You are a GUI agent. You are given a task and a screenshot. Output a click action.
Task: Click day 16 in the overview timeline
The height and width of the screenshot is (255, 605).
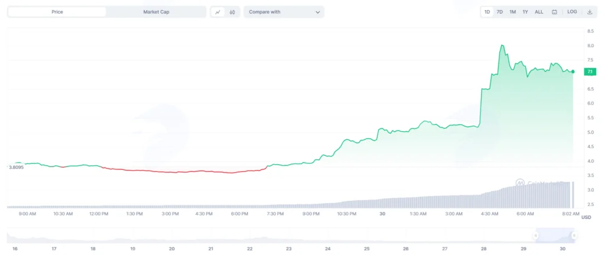pyautogui.click(x=15, y=249)
